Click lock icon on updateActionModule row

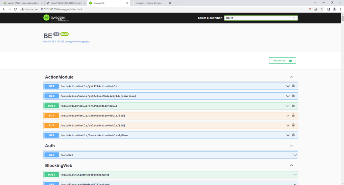pos(293,115)
